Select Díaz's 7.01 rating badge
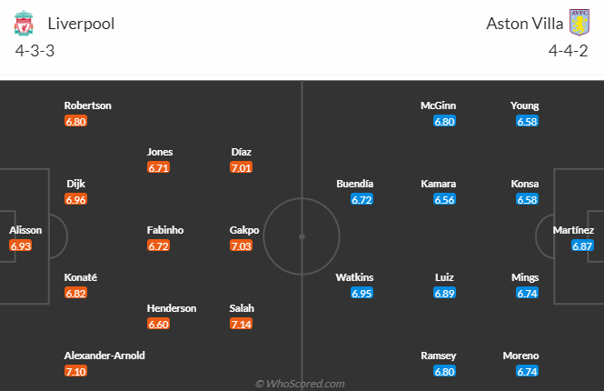 pyautogui.click(x=241, y=167)
